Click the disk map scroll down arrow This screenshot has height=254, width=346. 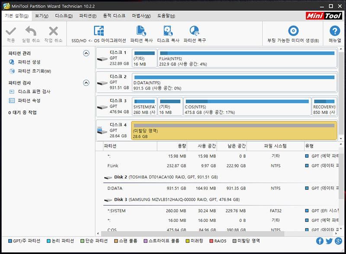pyautogui.click(x=341, y=139)
